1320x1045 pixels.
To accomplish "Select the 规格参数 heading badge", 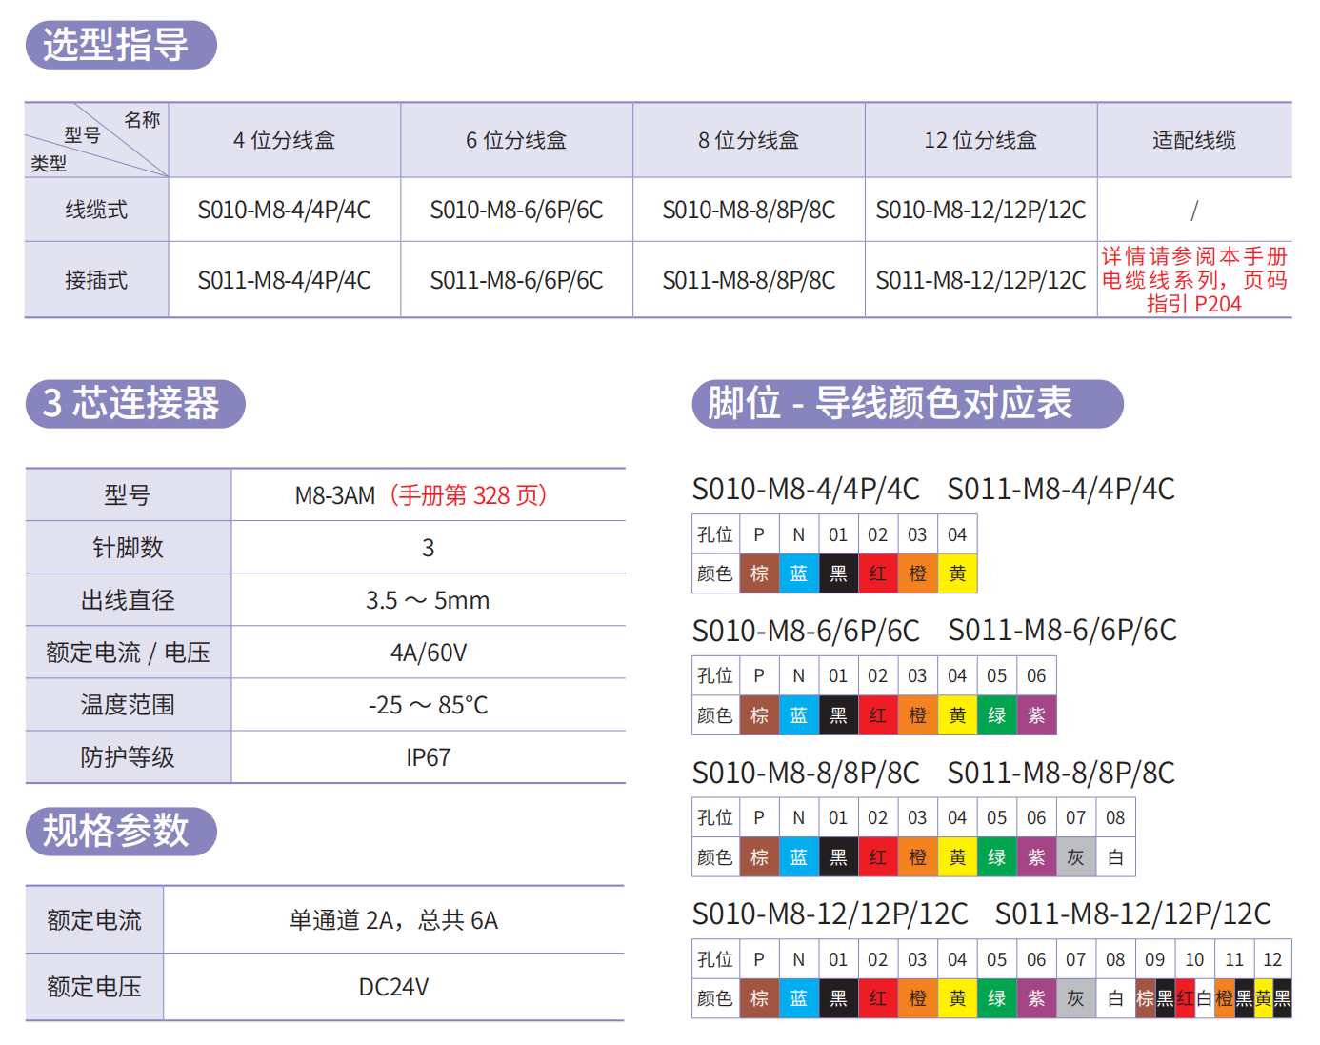I will pyautogui.click(x=121, y=831).
